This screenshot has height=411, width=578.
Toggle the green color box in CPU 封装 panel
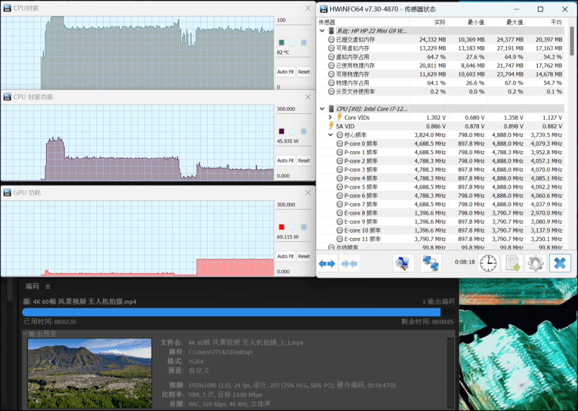pos(281,41)
